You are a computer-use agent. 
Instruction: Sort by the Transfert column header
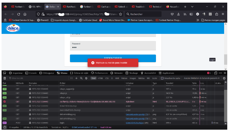coord(178,83)
